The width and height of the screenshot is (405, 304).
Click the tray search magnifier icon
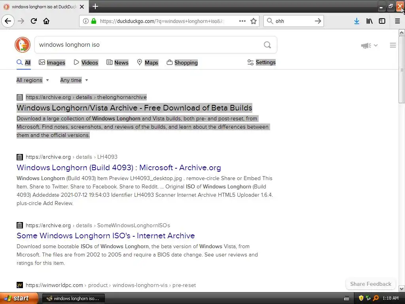[x=376, y=298]
